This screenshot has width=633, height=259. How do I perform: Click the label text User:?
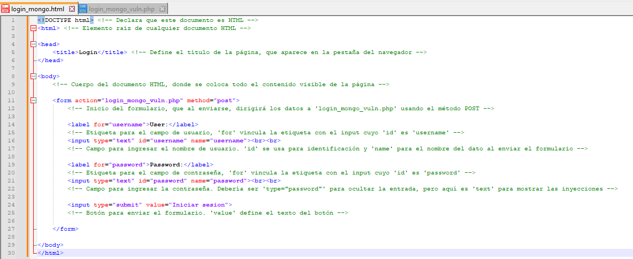tap(159, 125)
